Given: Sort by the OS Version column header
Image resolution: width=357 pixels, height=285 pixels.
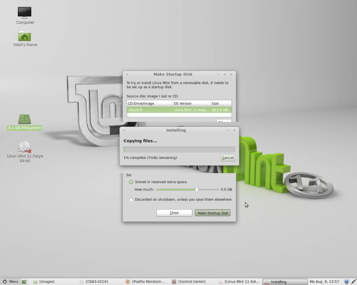Looking at the screenshot, I should click(192, 103).
